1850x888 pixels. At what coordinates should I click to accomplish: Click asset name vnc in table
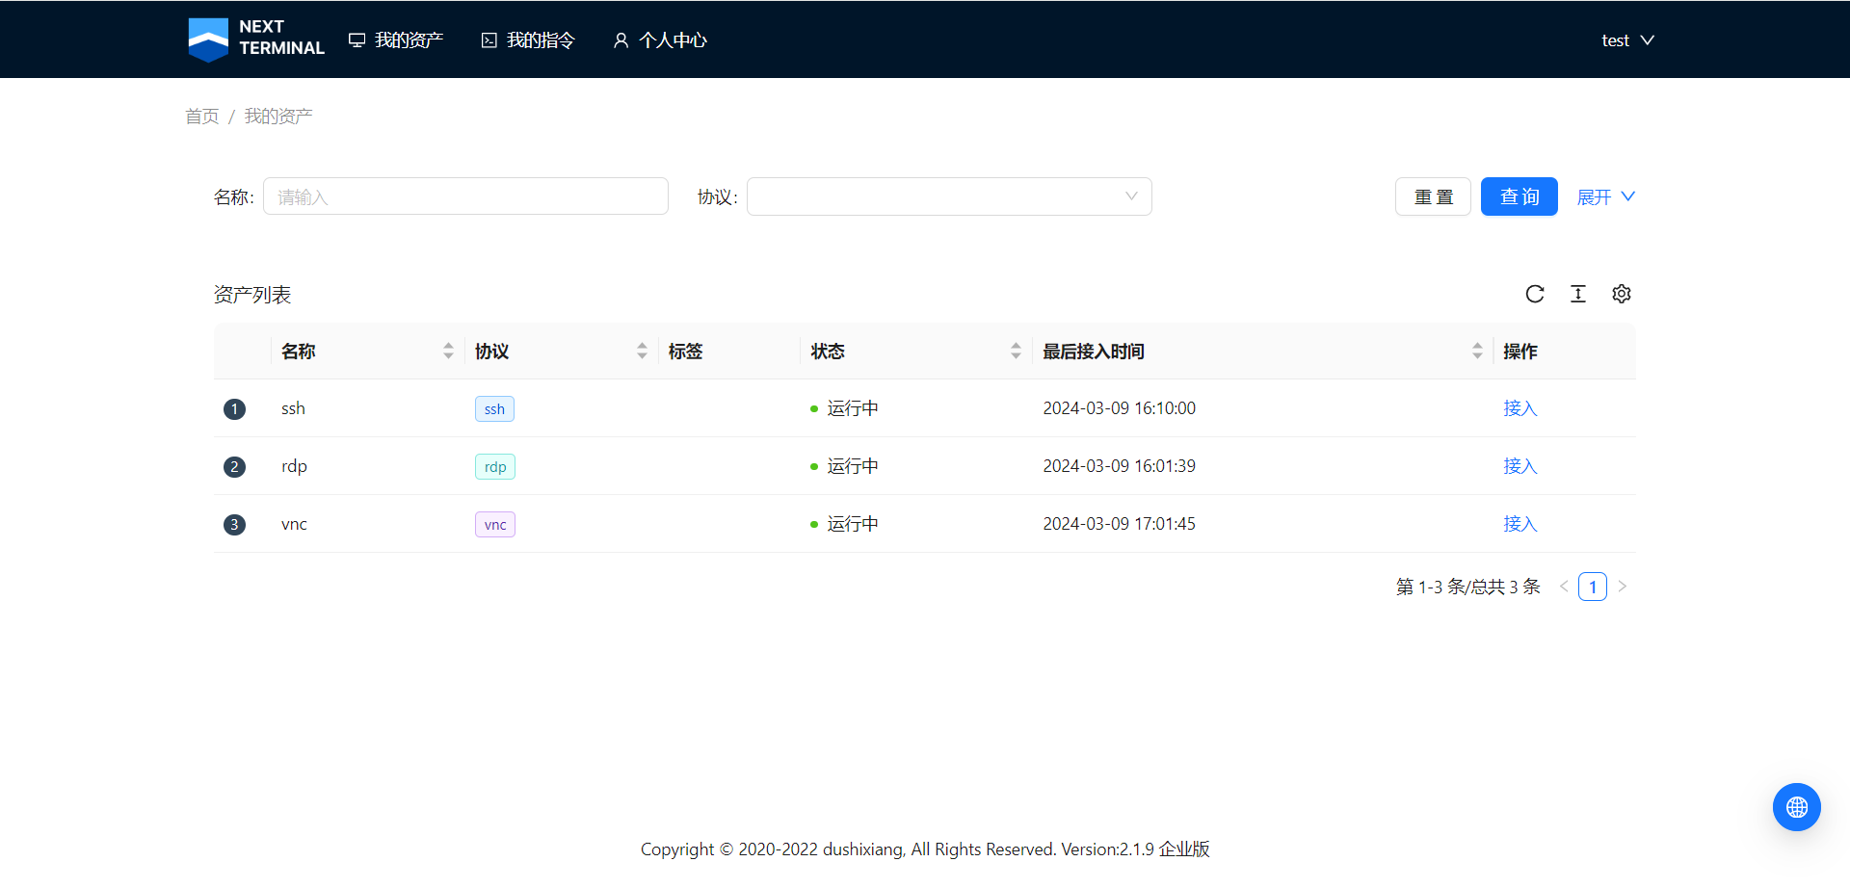click(294, 524)
